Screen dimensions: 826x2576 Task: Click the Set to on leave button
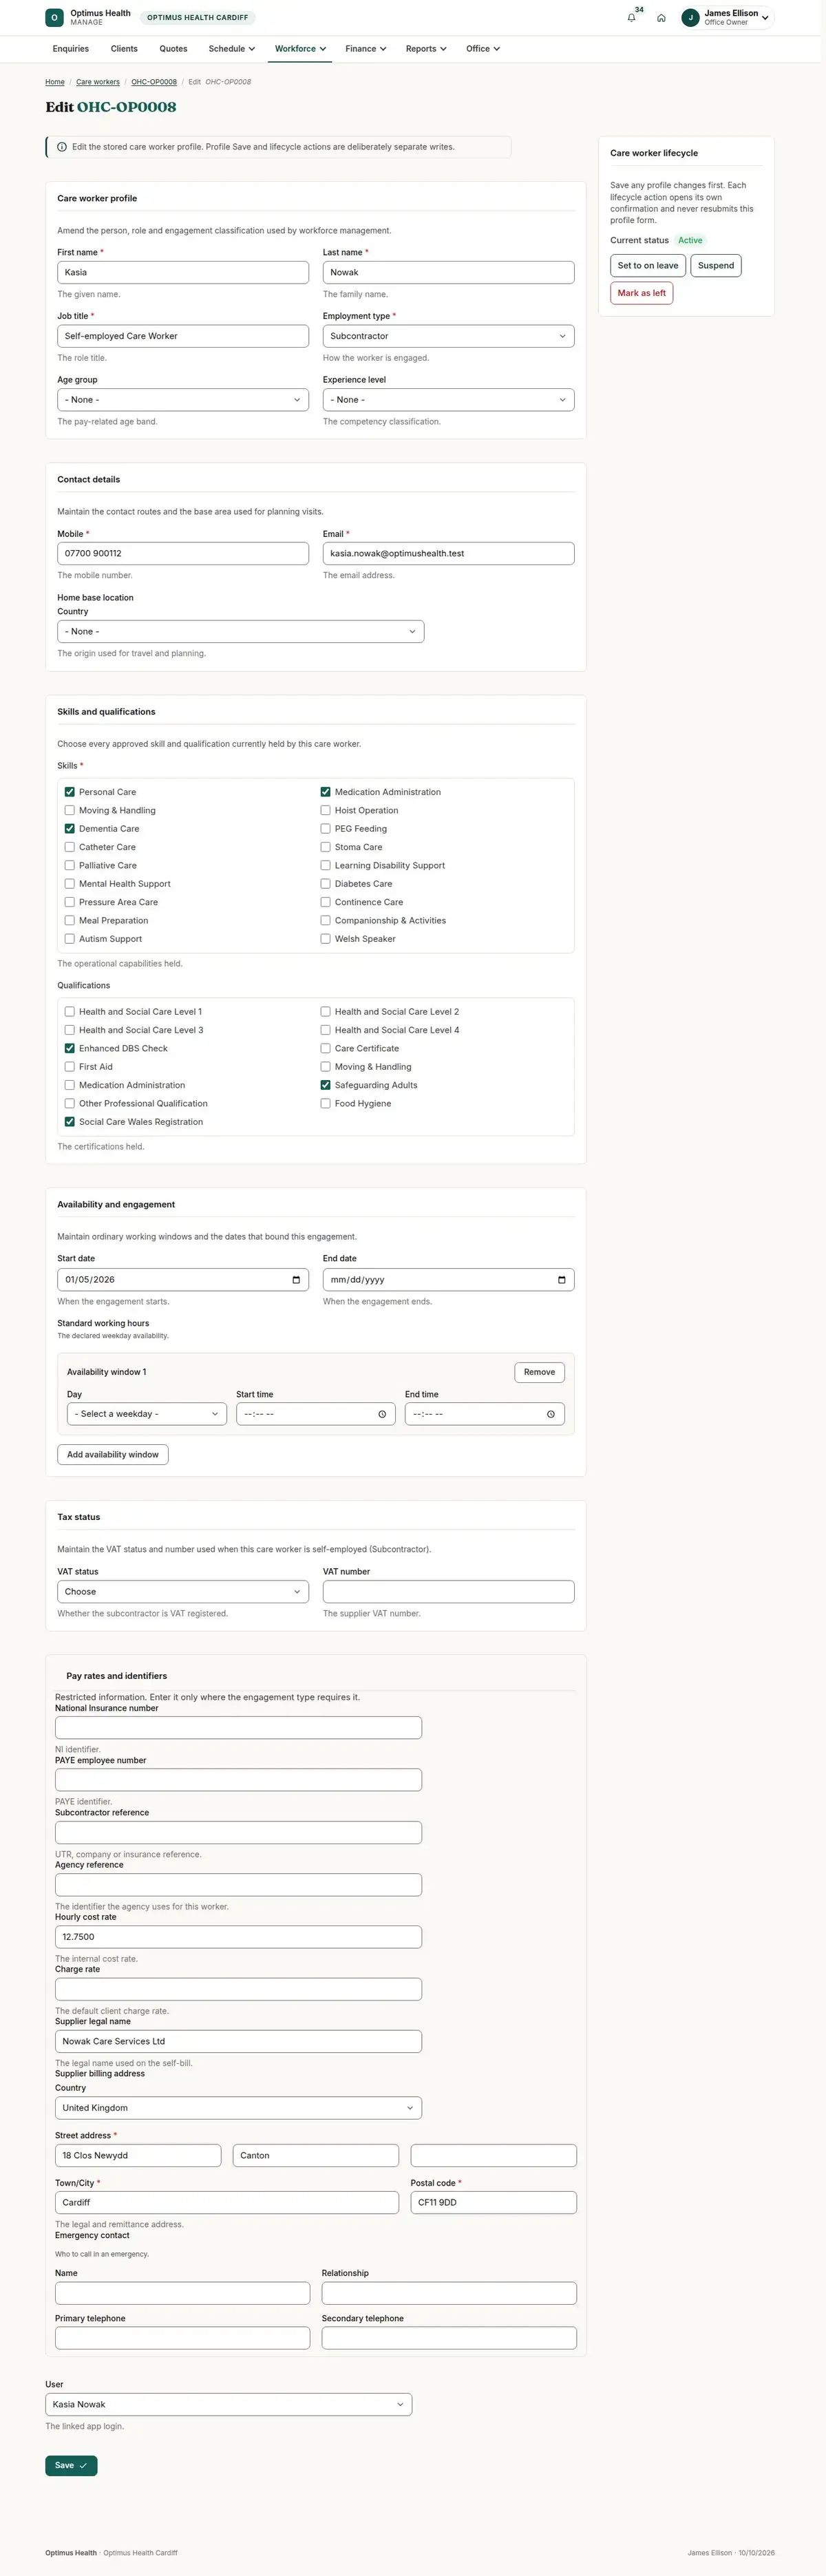[x=648, y=266]
